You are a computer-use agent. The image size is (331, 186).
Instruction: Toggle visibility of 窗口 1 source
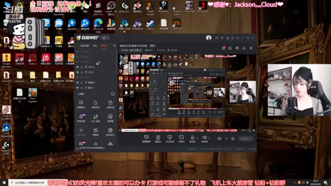pos(77,88)
